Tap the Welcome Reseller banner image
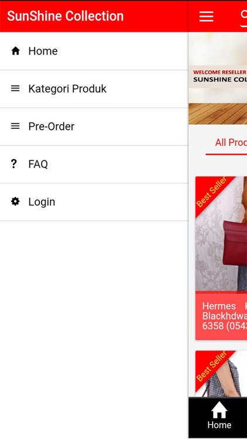This screenshot has height=439, width=247. tap(218, 78)
